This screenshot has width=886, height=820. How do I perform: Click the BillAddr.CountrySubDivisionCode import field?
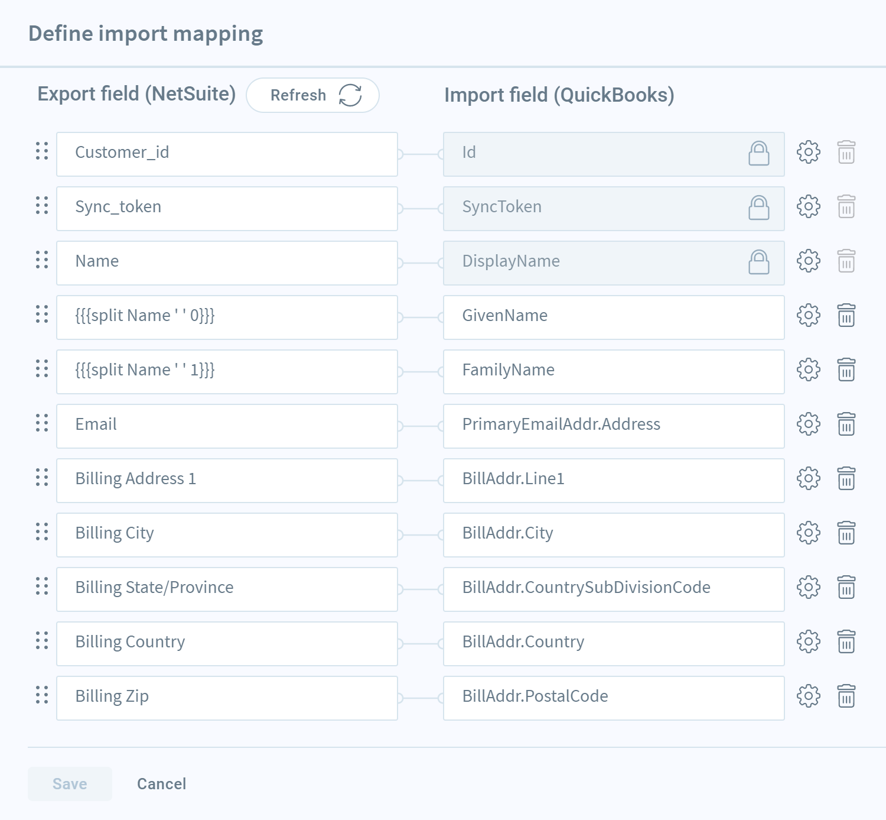pos(614,589)
